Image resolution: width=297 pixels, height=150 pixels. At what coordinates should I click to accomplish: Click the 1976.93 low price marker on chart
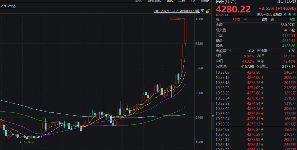point(29,142)
